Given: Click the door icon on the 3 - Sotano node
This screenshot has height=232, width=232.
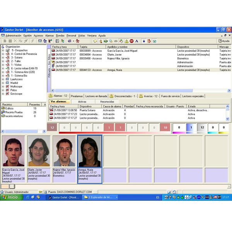Looking at the screenshot, I should [x=7, y=58].
